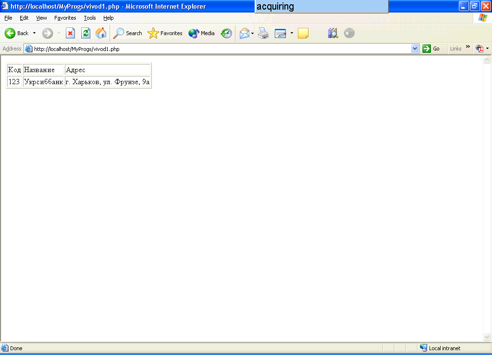
Task: Open the Search pane
Action: (x=127, y=33)
